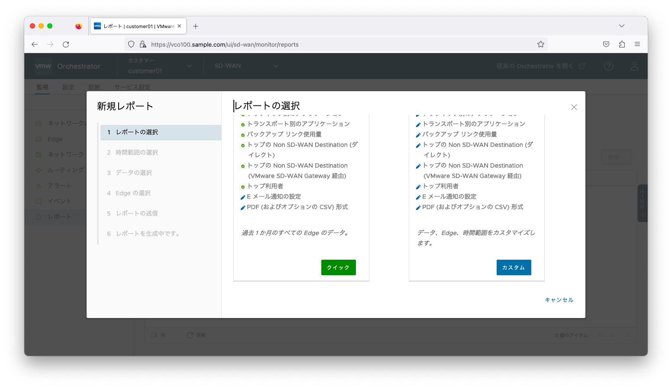The width and height of the screenshot is (672, 388).
Task: Cancel the dialog with キャンセル link
Action: 559,300
